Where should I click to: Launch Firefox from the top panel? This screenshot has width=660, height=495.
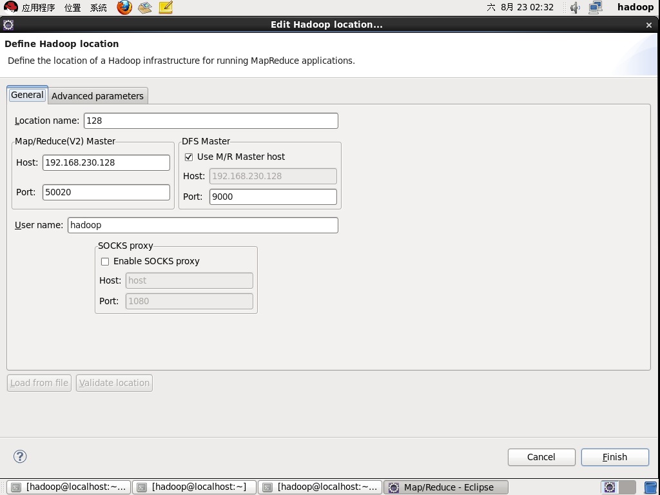[124, 8]
